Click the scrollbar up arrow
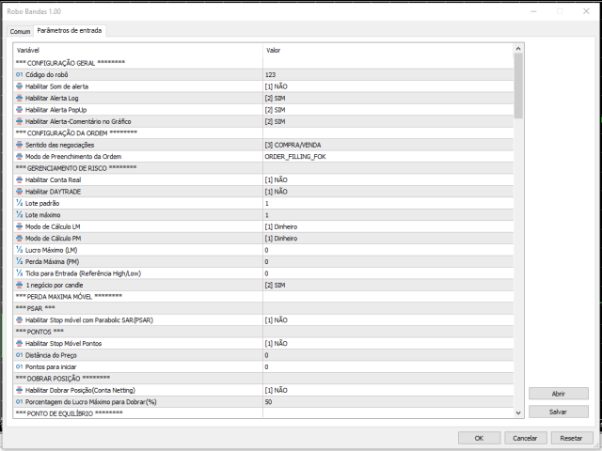This screenshot has height=451, width=602. [x=518, y=49]
